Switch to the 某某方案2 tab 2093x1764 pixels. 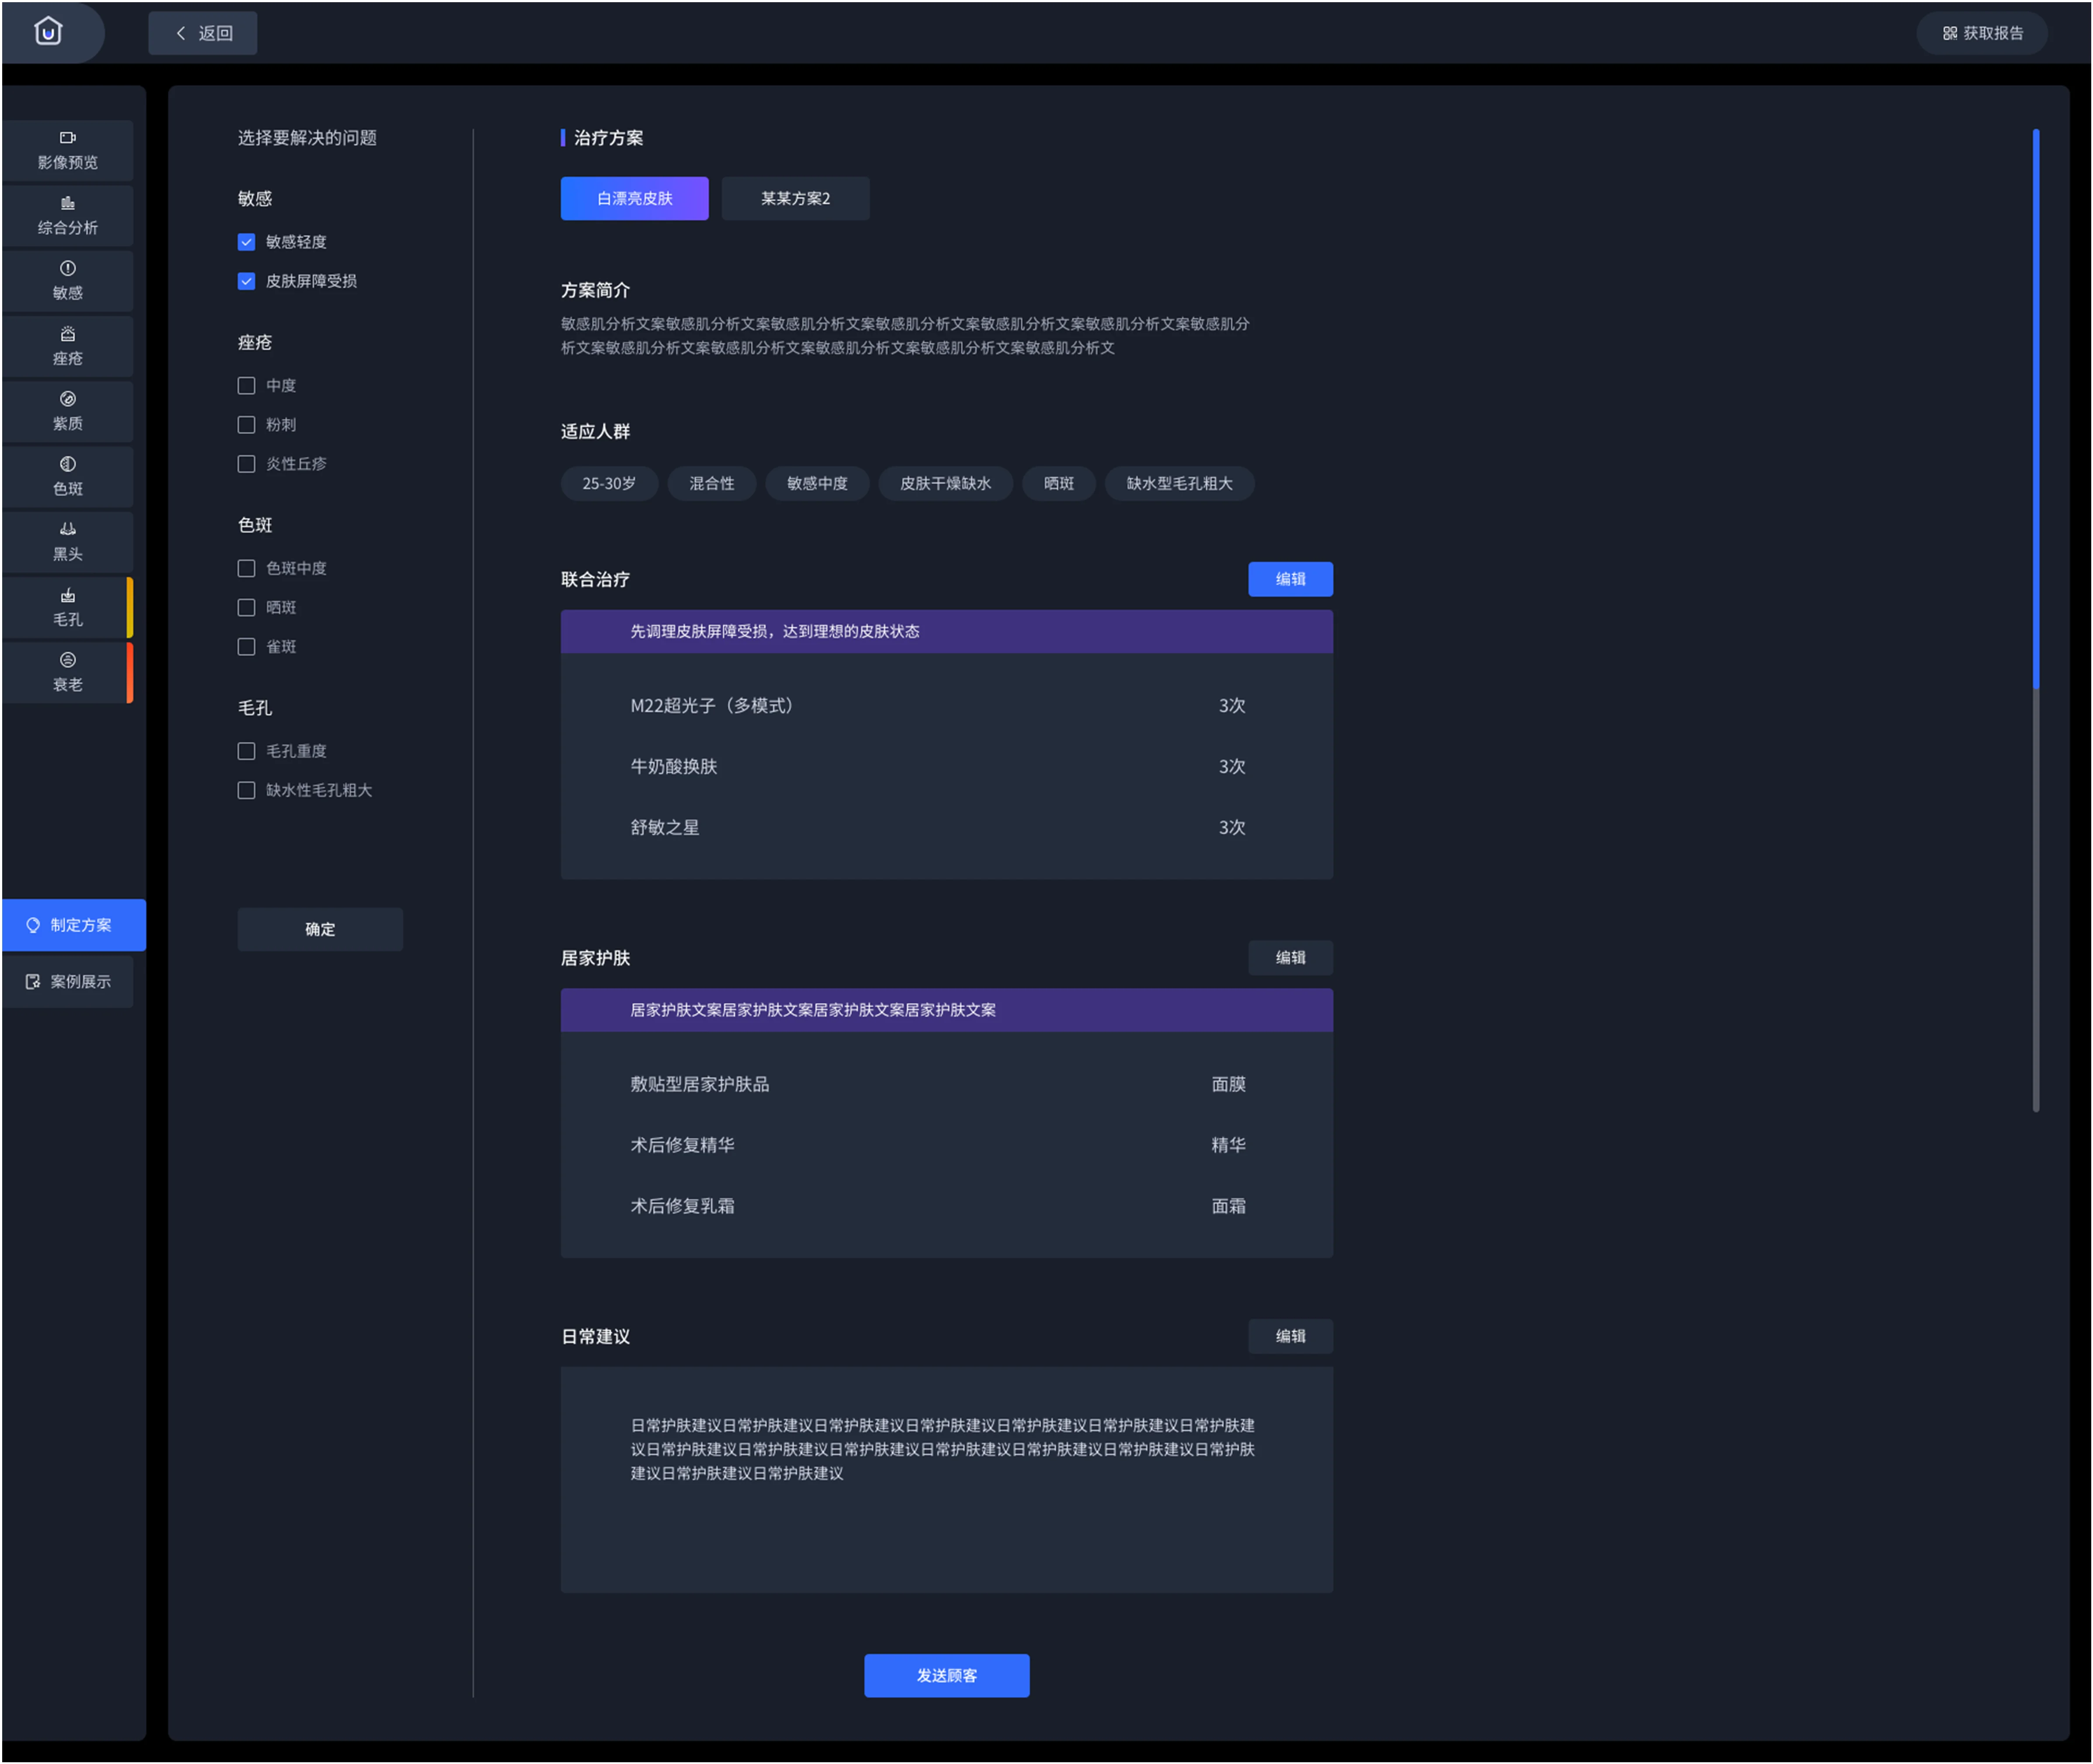[x=795, y=198]
